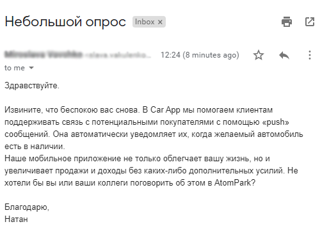Click the subject "Небольшой опрос"
The height and width of the screenshot is (231, 329).
(x=65, y=22)
